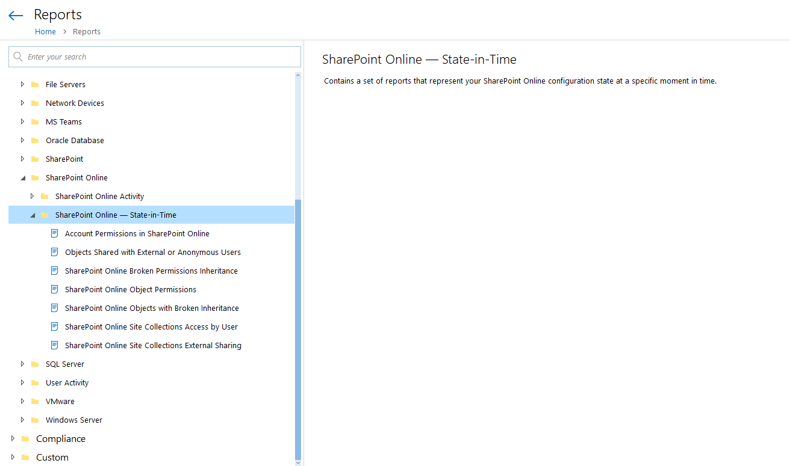Open the Home breadcrumb link
Image resolution: width=790 pixels, height=466 pixels.
coord(45,31)
